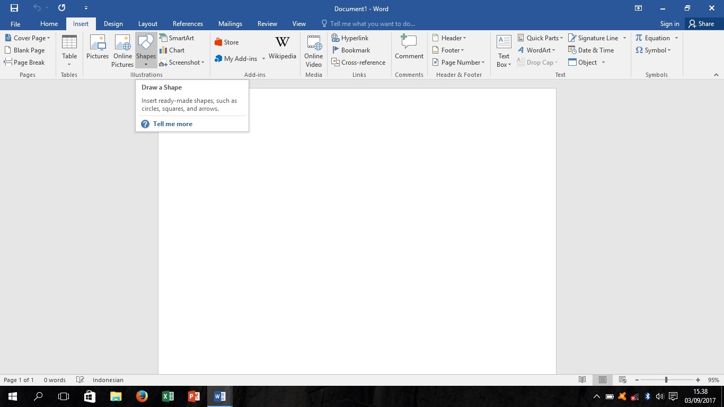Insert an Online Video
The image size is (724, 407).
pyautogui.click(x=314, y=50)
